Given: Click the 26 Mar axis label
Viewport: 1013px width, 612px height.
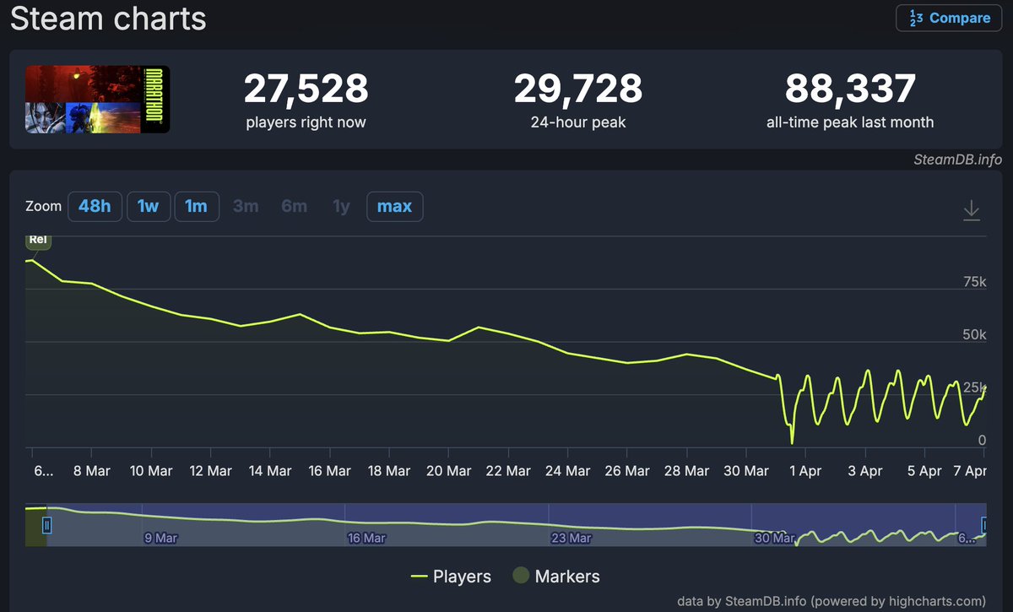Looking at the screenshot, I should 626,471.
